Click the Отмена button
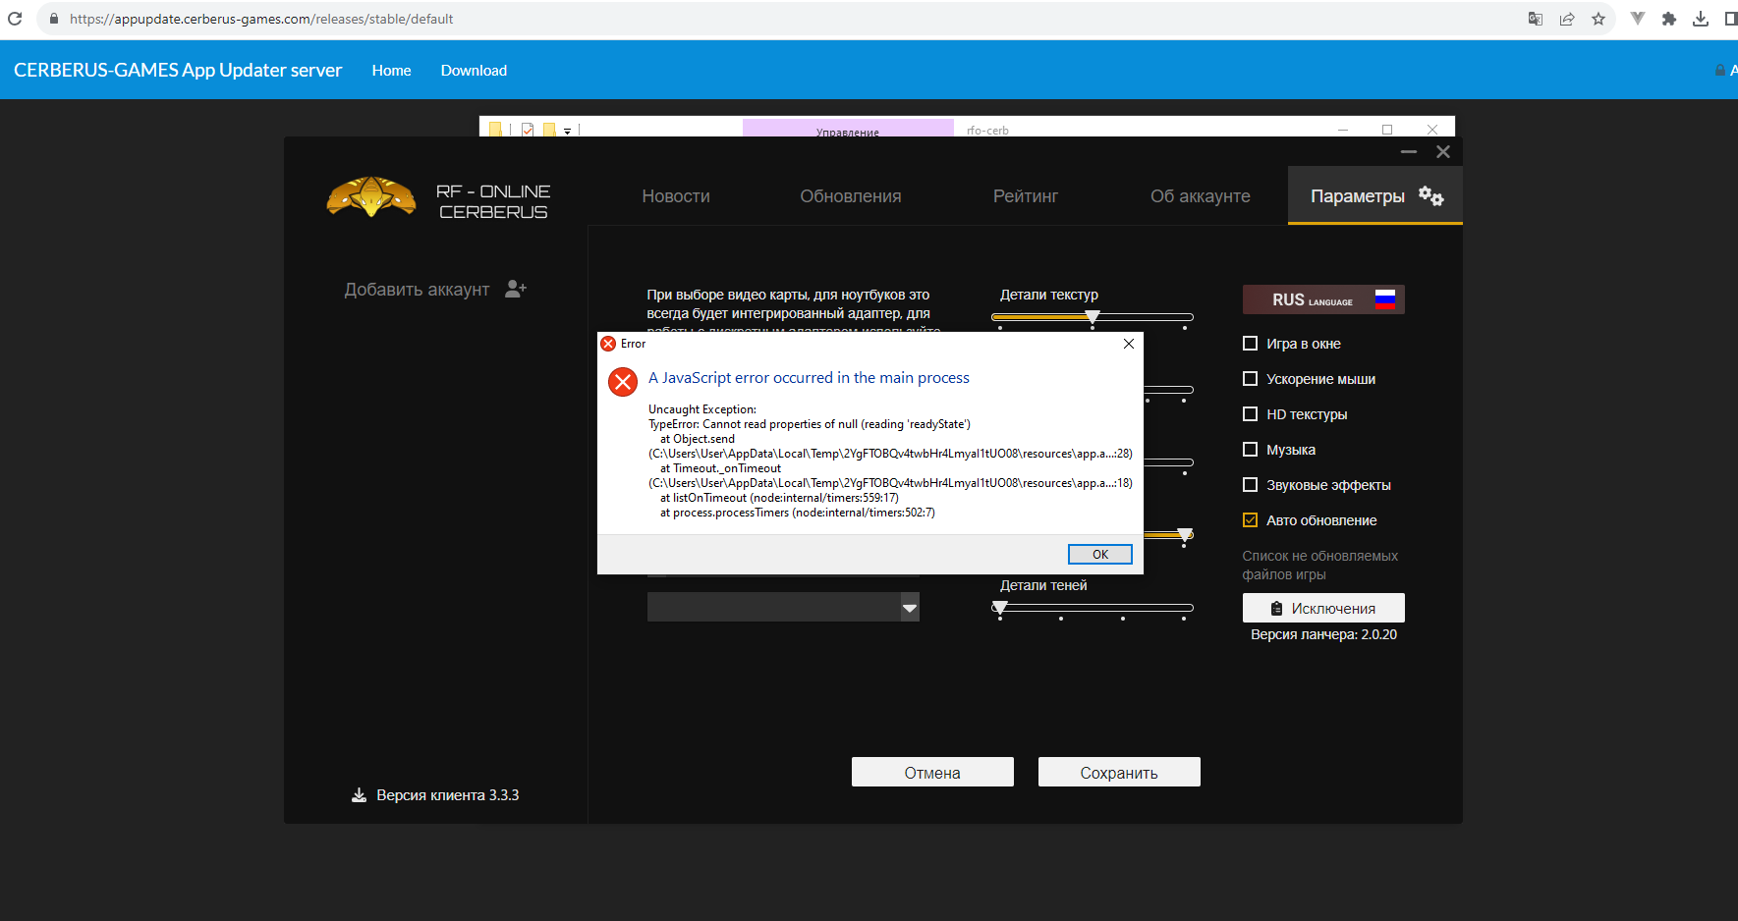 point(932,772)
